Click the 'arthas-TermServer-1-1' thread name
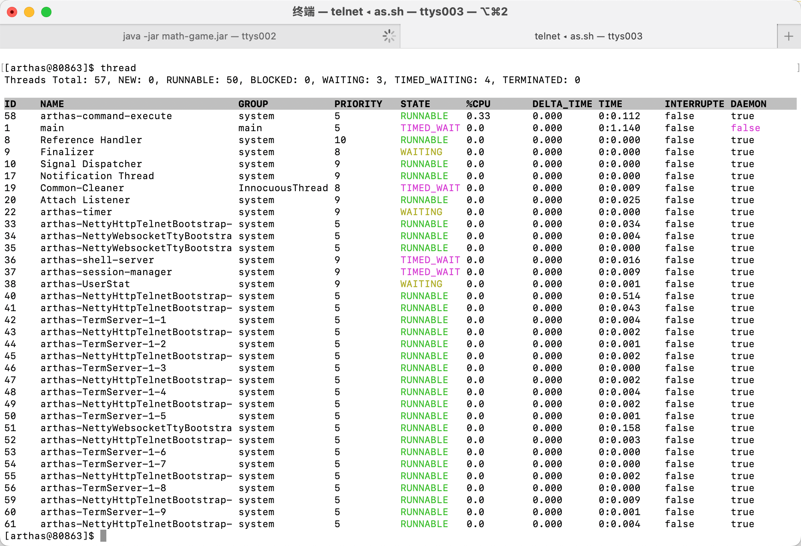 pos(103,320)
